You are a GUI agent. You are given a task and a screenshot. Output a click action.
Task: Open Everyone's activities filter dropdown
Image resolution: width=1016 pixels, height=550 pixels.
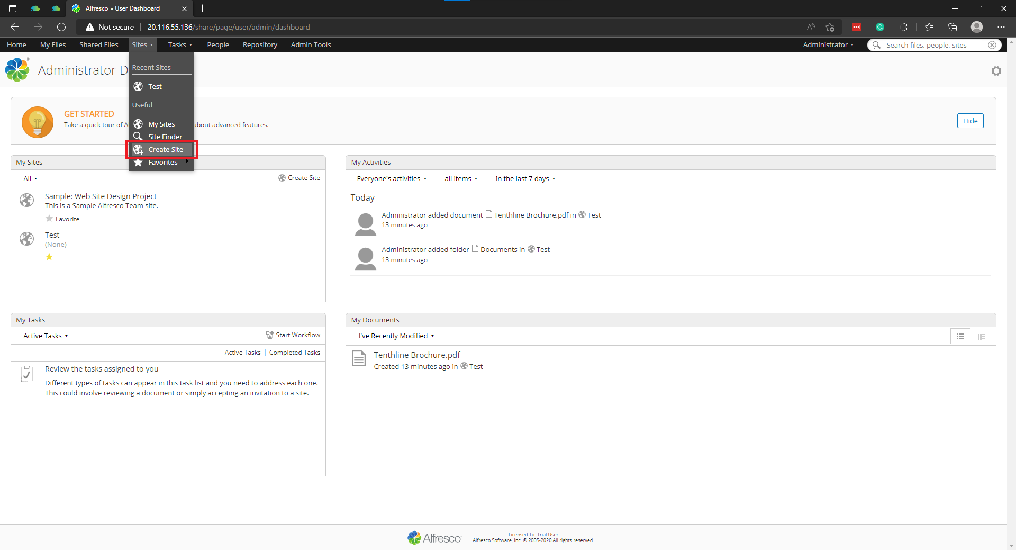pos(392,179)
